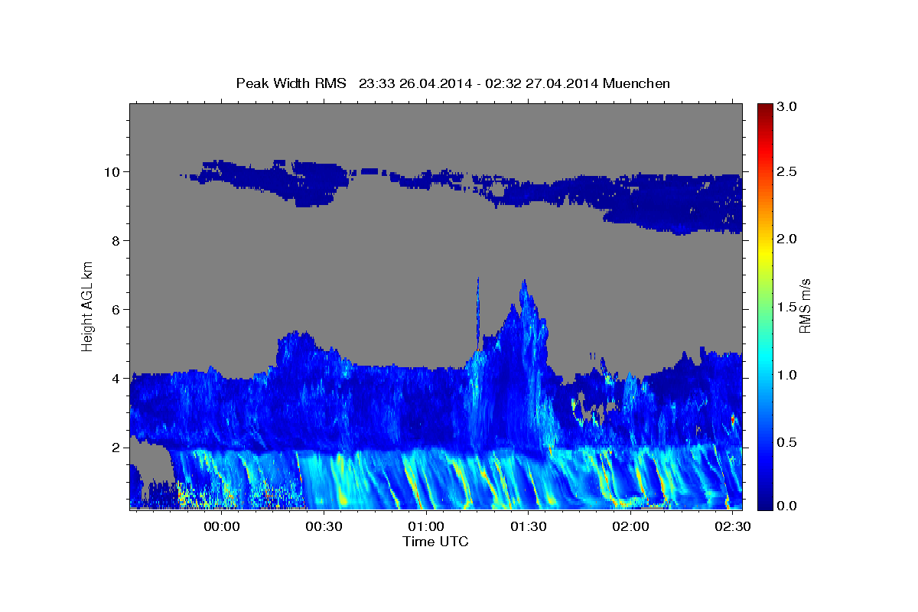The height and width of the screenshot is (612, 918).
Task: Click the colorbar label '1.5'
Action: coord(788,307)
